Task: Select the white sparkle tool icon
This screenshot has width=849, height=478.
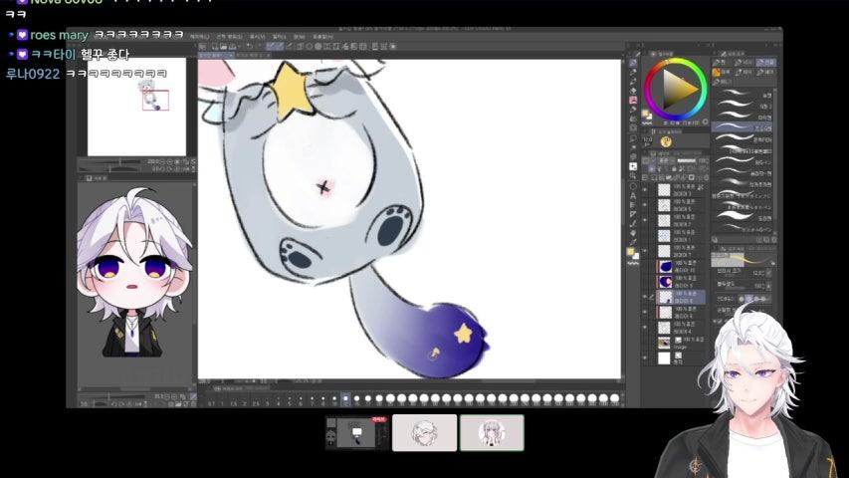Action: 633,166
